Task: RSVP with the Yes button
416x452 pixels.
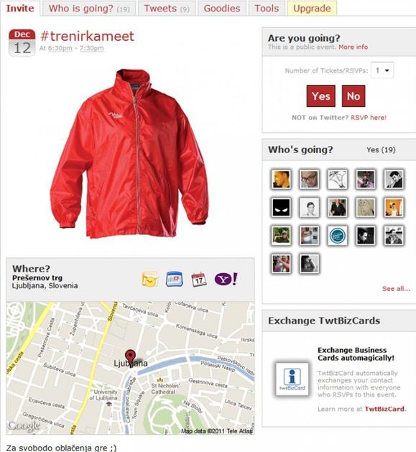Action: 321,96
